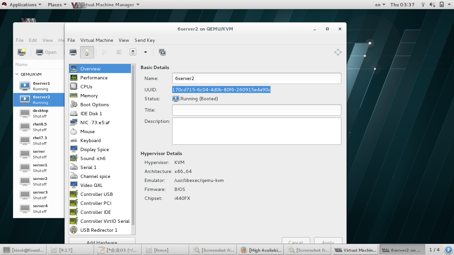Select Controller VirtIO Serial entry

[x=100, y=221]
